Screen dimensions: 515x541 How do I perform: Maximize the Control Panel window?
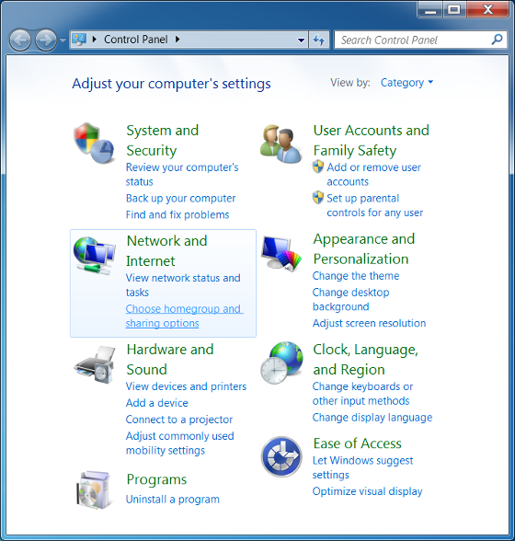coord(454,9)
